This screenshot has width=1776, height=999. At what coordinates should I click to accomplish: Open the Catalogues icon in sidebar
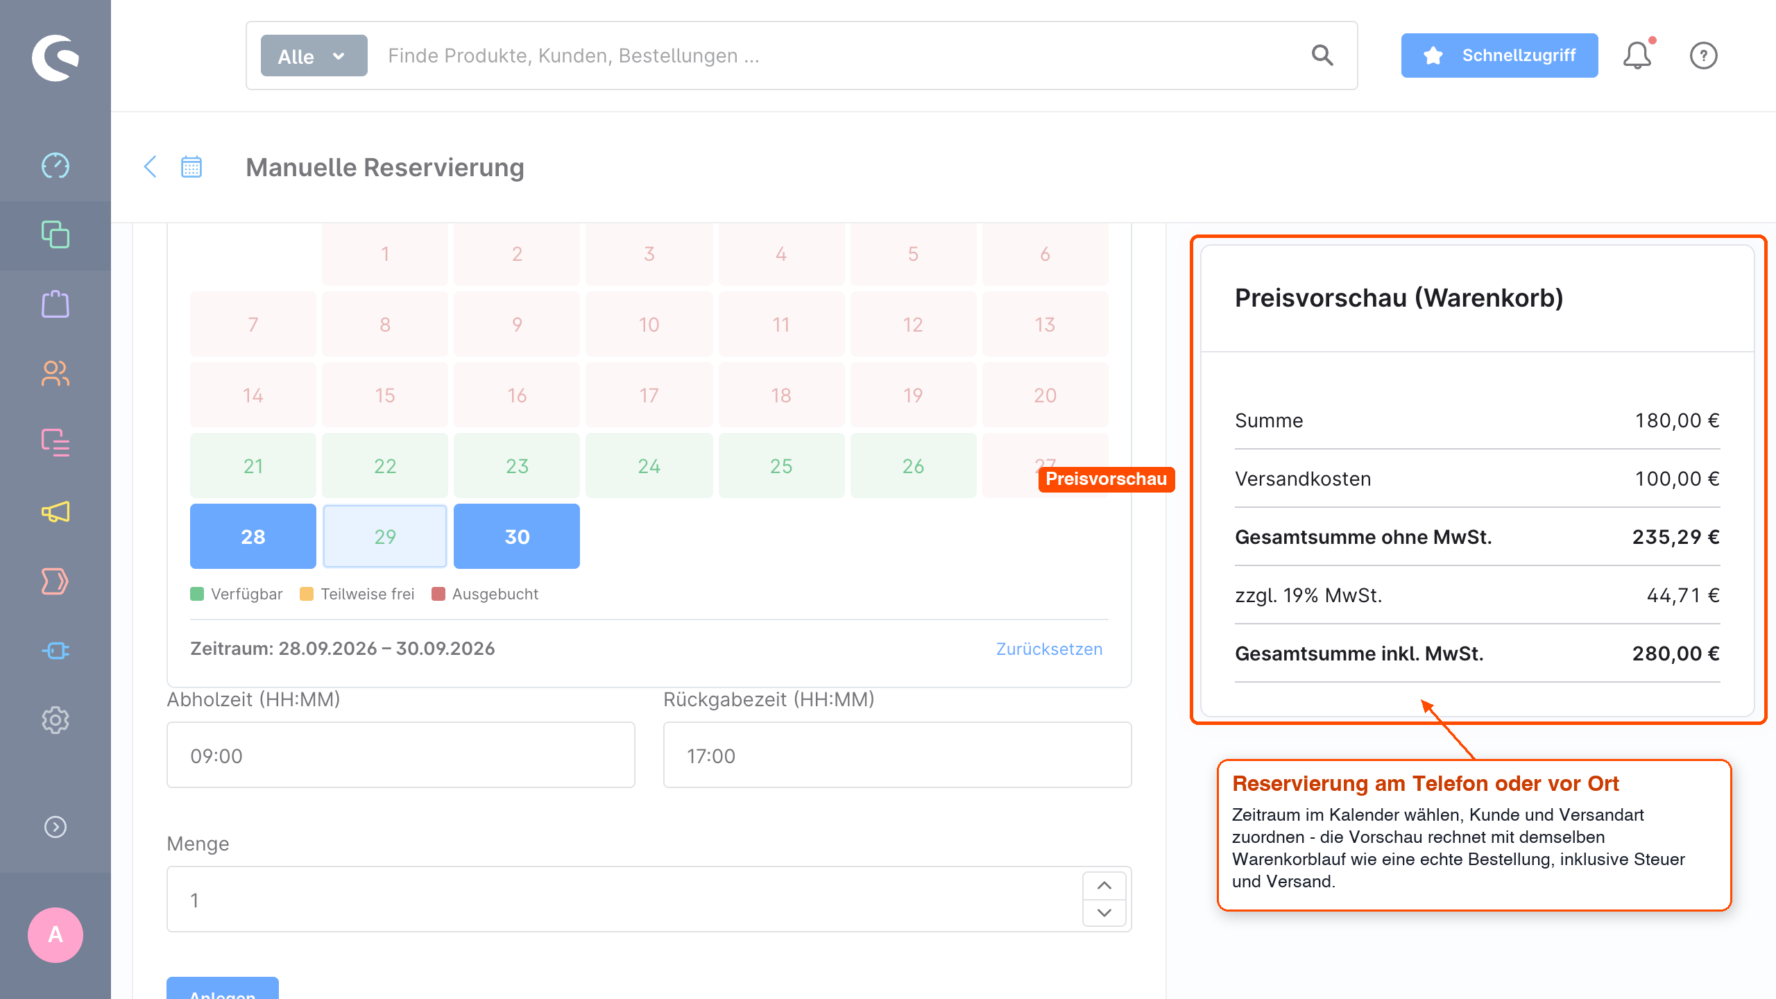tap(55, 235)
